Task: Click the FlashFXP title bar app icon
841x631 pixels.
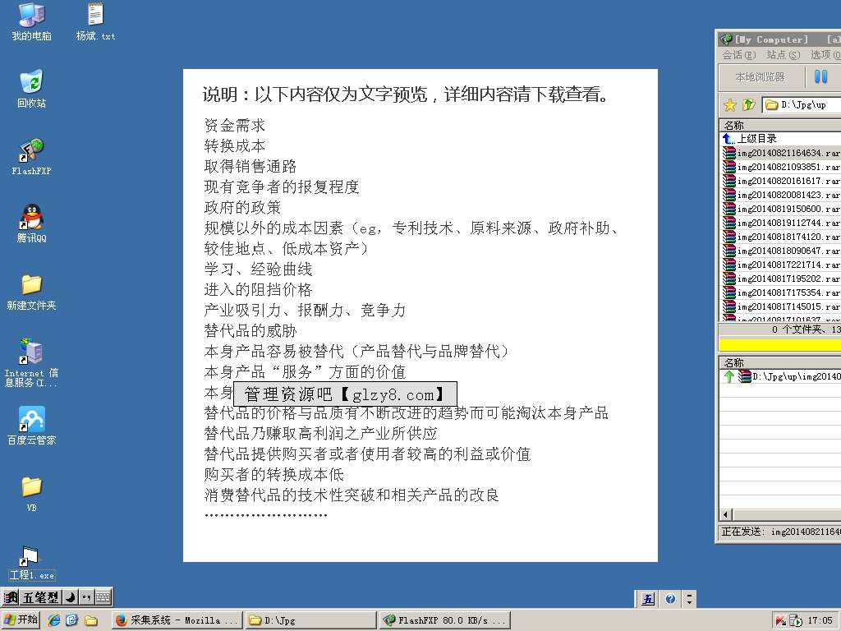Action: coord(727,39)
